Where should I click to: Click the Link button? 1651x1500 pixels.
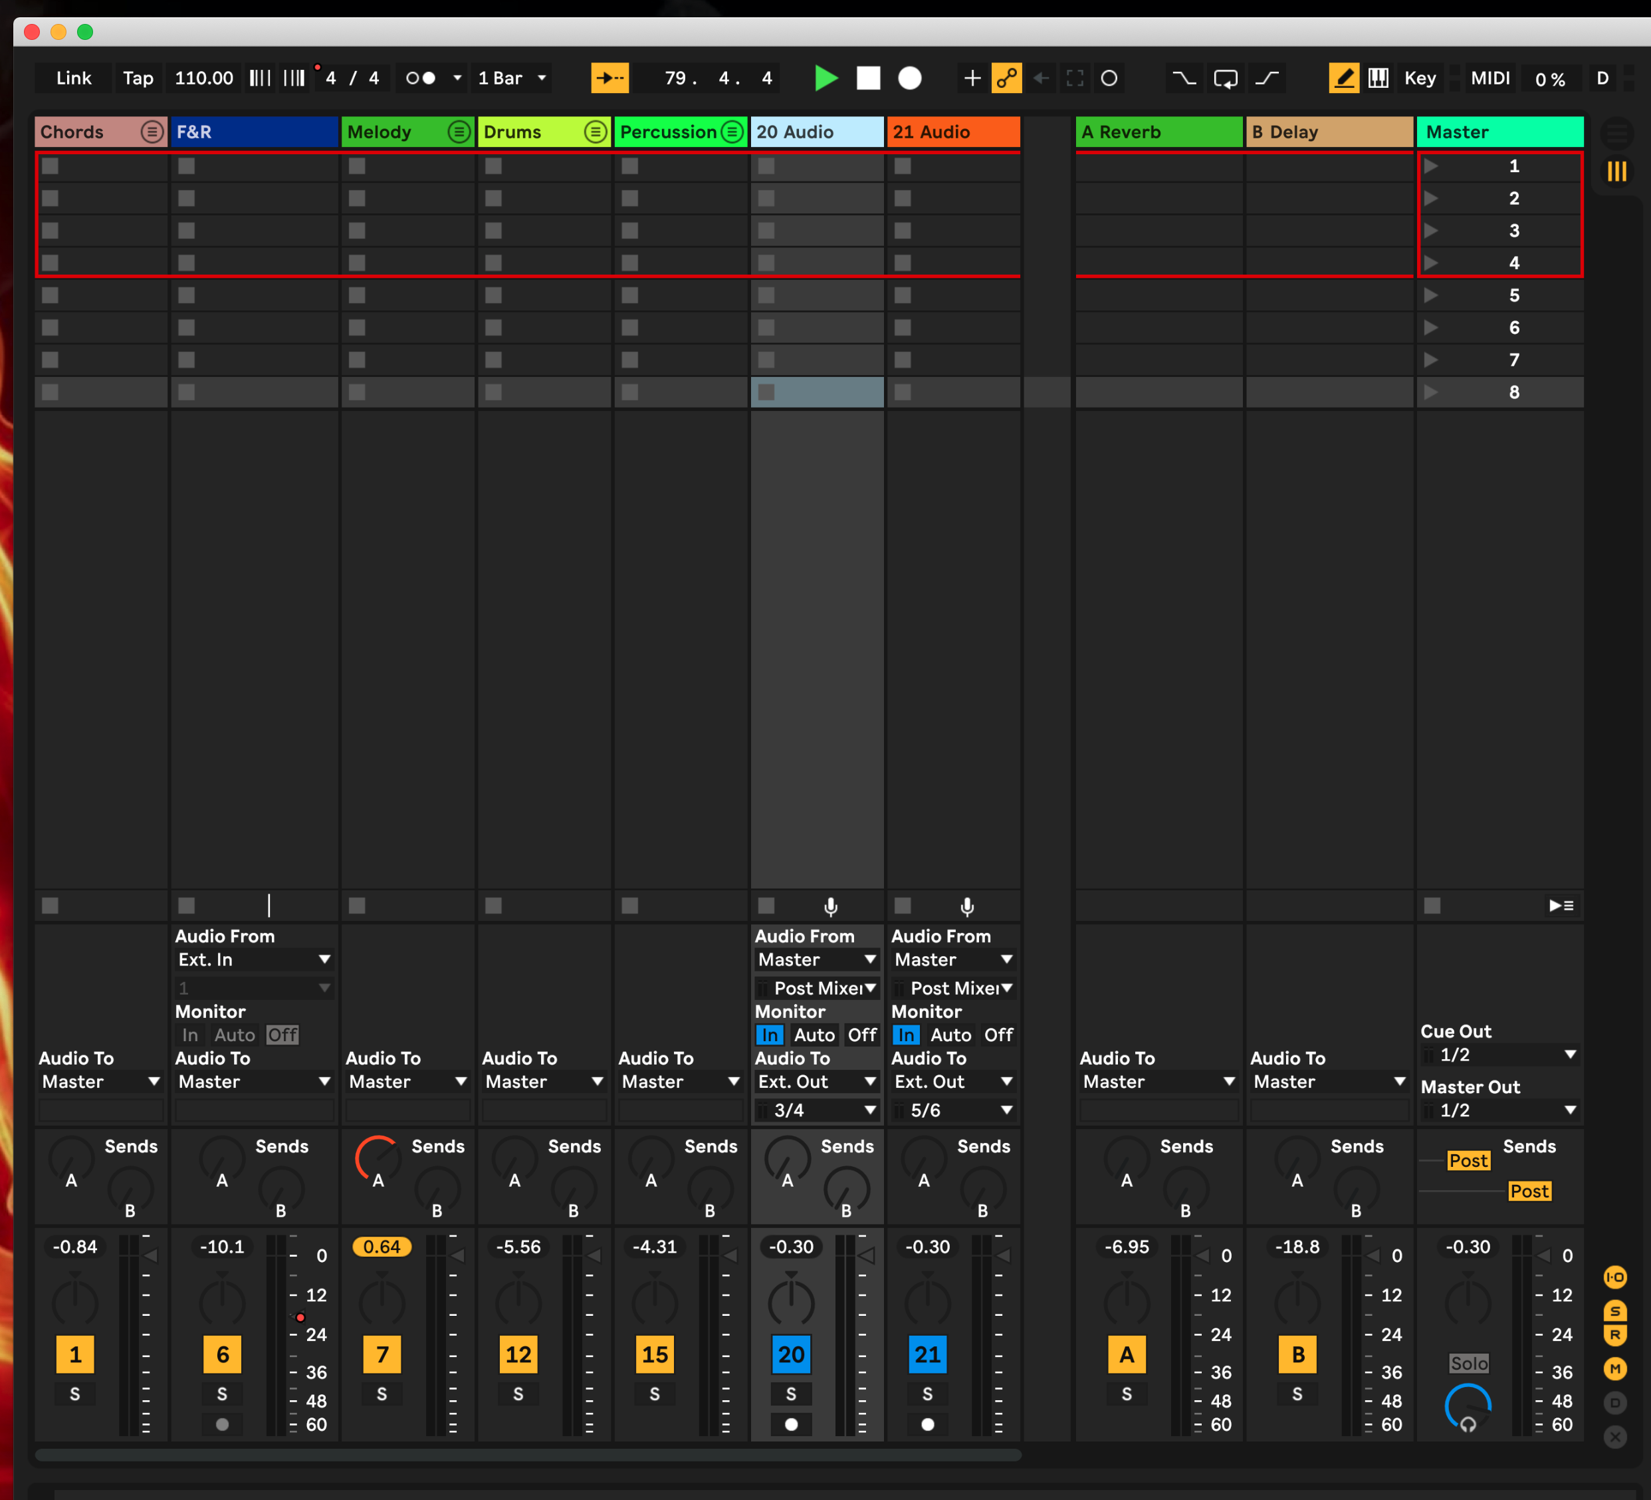(74, 78)
